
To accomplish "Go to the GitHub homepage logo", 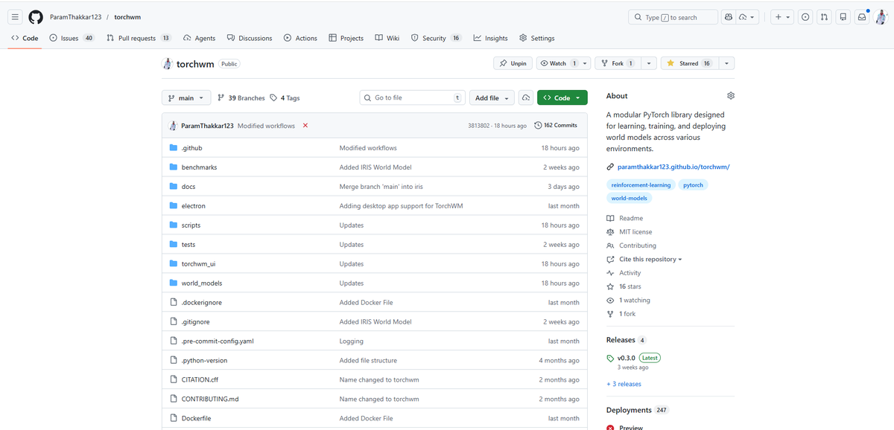I will pyautogui.click(x=36, y=17).
